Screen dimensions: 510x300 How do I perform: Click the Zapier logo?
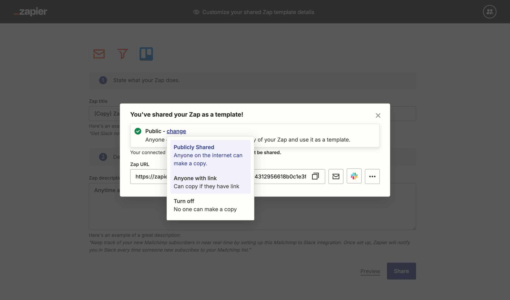[x=30, y=12]
